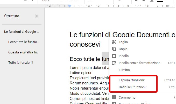The image size is (176, 104).
Task: Click the paste-without-formatting clipboard icon
Action: click(114, 63)
